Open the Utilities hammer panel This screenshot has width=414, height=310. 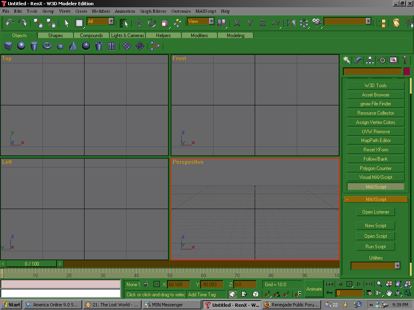[x=404, y=60]
